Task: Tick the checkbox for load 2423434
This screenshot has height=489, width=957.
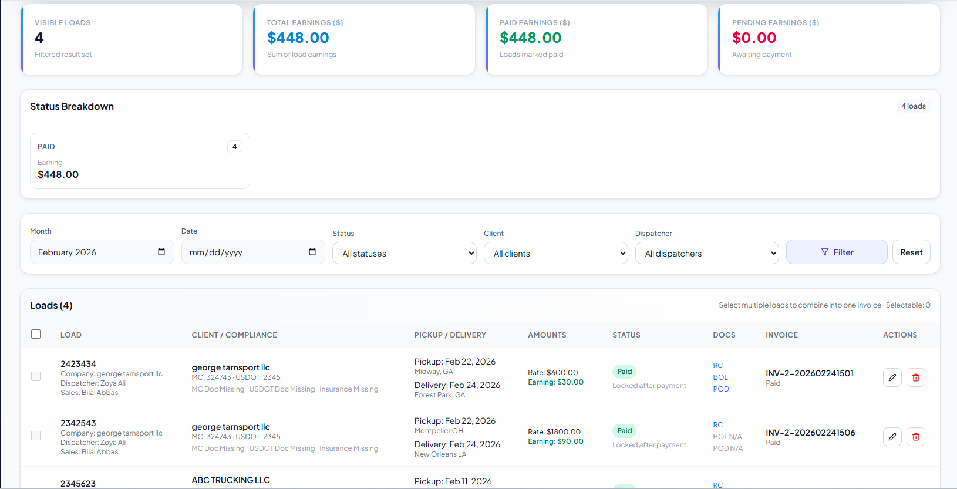Action: (x=36, y=376)
